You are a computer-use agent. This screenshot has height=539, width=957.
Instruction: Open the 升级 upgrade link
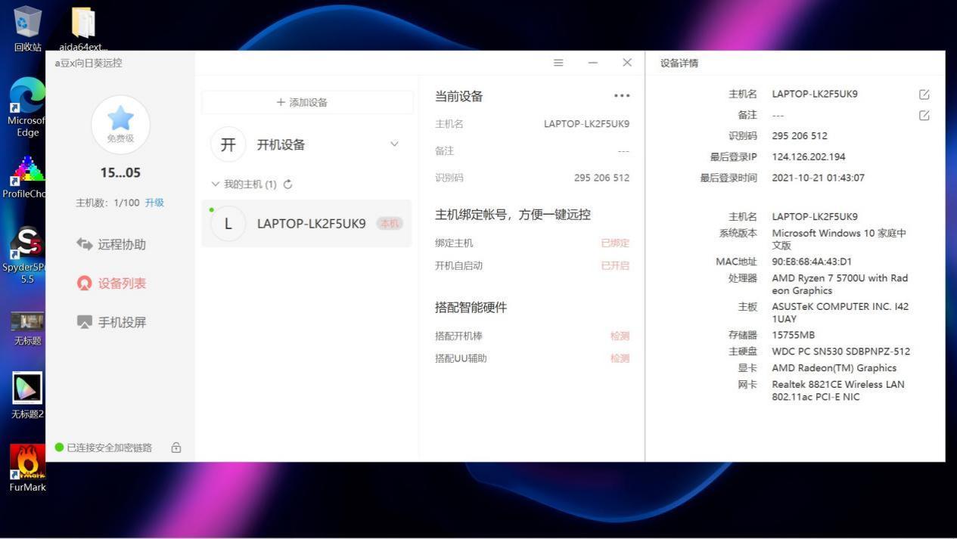point(154,203)
